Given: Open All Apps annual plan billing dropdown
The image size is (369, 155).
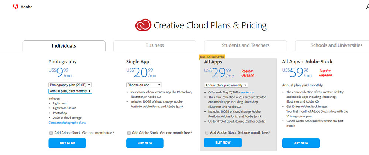Looking at the screenshot, I should pos(226,85).
